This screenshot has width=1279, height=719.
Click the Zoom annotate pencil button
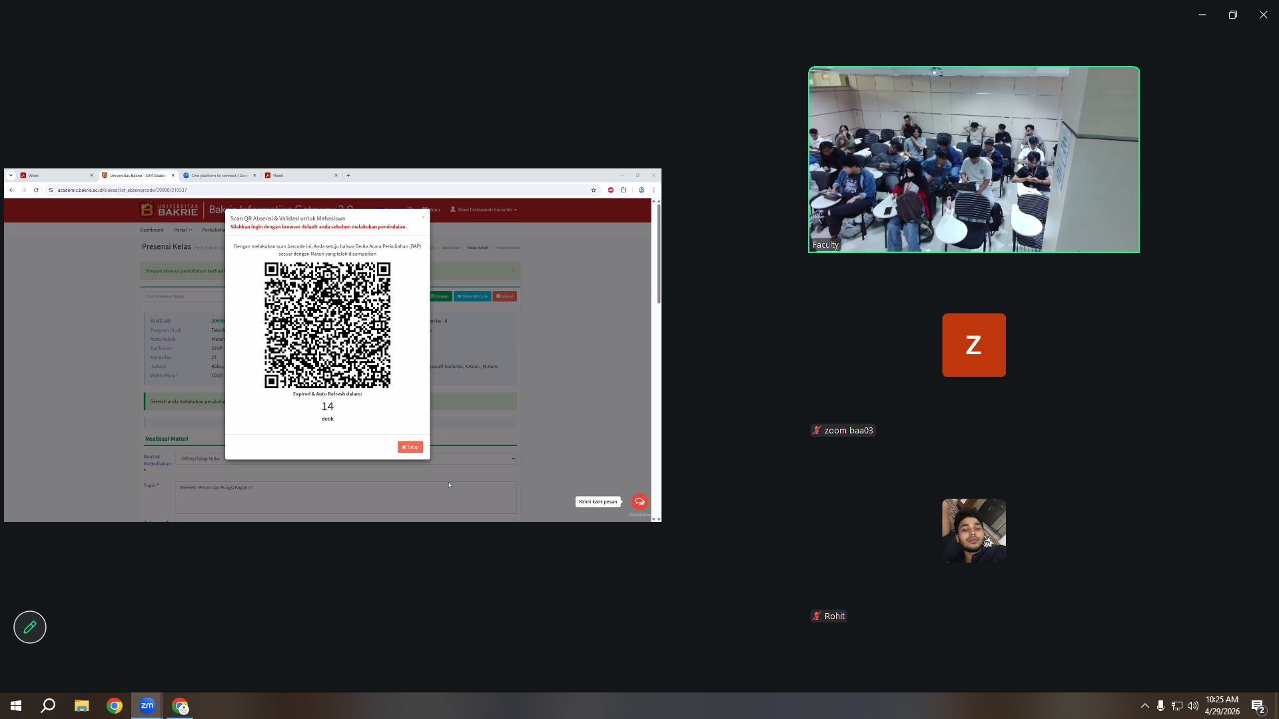(x=30, y=627)
